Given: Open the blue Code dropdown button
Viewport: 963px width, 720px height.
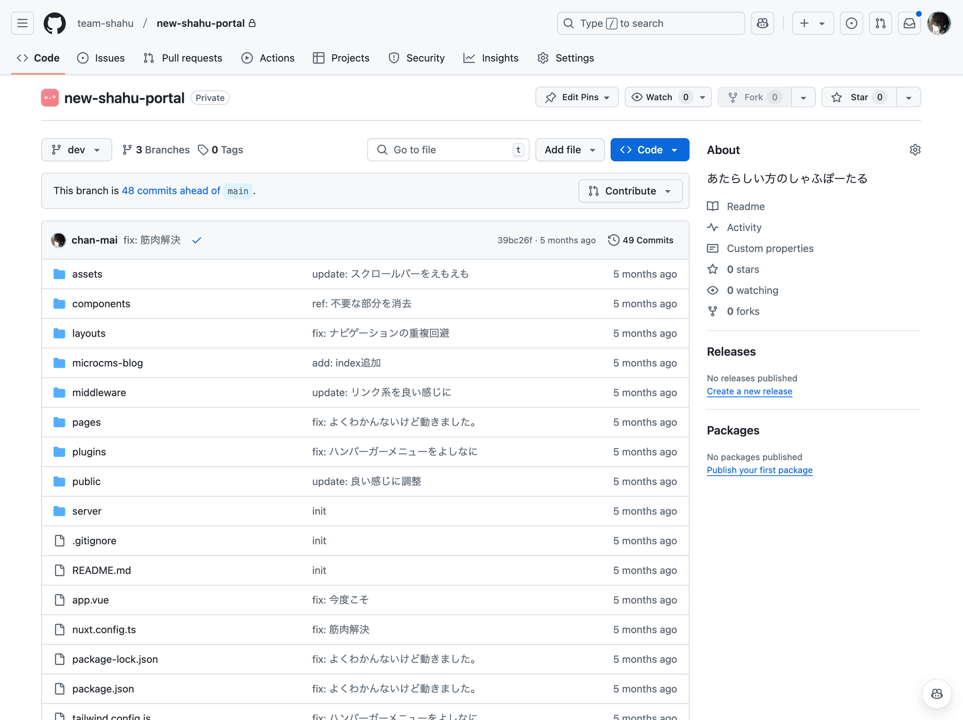Looking at the screenshot, I should 649,150.
